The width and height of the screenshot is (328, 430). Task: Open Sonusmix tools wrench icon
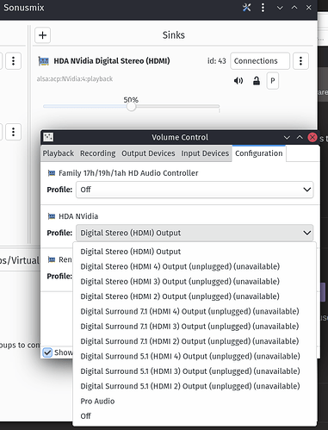246,8
